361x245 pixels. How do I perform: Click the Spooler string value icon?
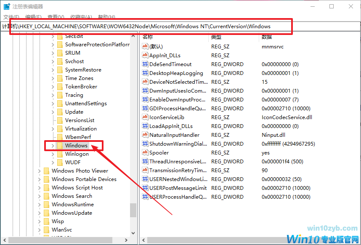pyautogui.click(x=145, y=152)
